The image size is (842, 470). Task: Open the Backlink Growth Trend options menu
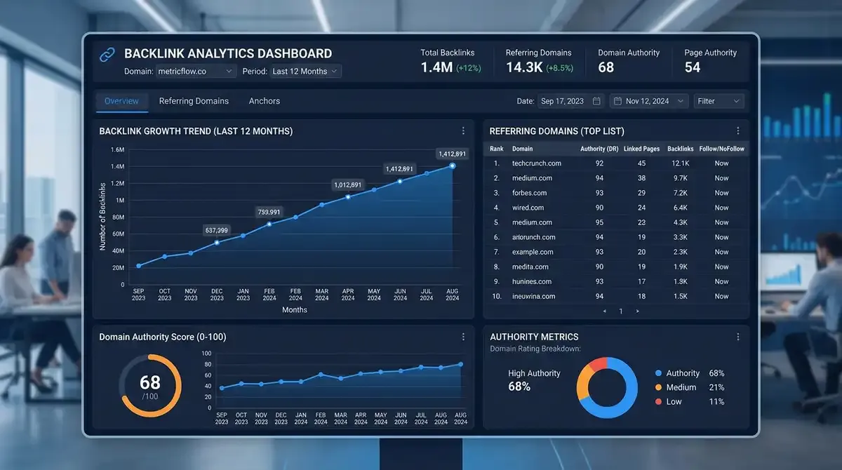pos(463,130)
